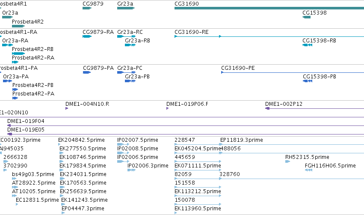Viewport: 364px width, 215px height.
Task: Select EST IP02008.5prime glyph
Action: 123,153
